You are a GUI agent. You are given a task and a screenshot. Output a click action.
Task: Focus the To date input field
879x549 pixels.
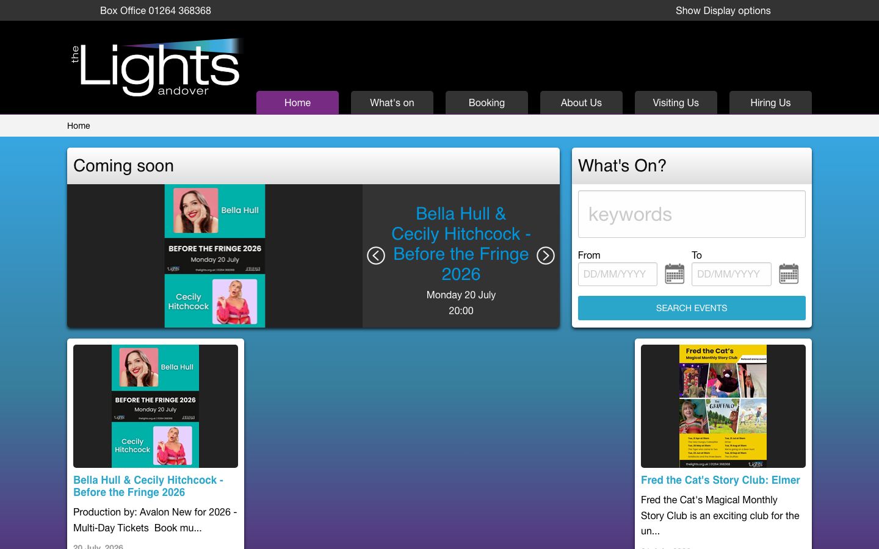pos(731,274)
